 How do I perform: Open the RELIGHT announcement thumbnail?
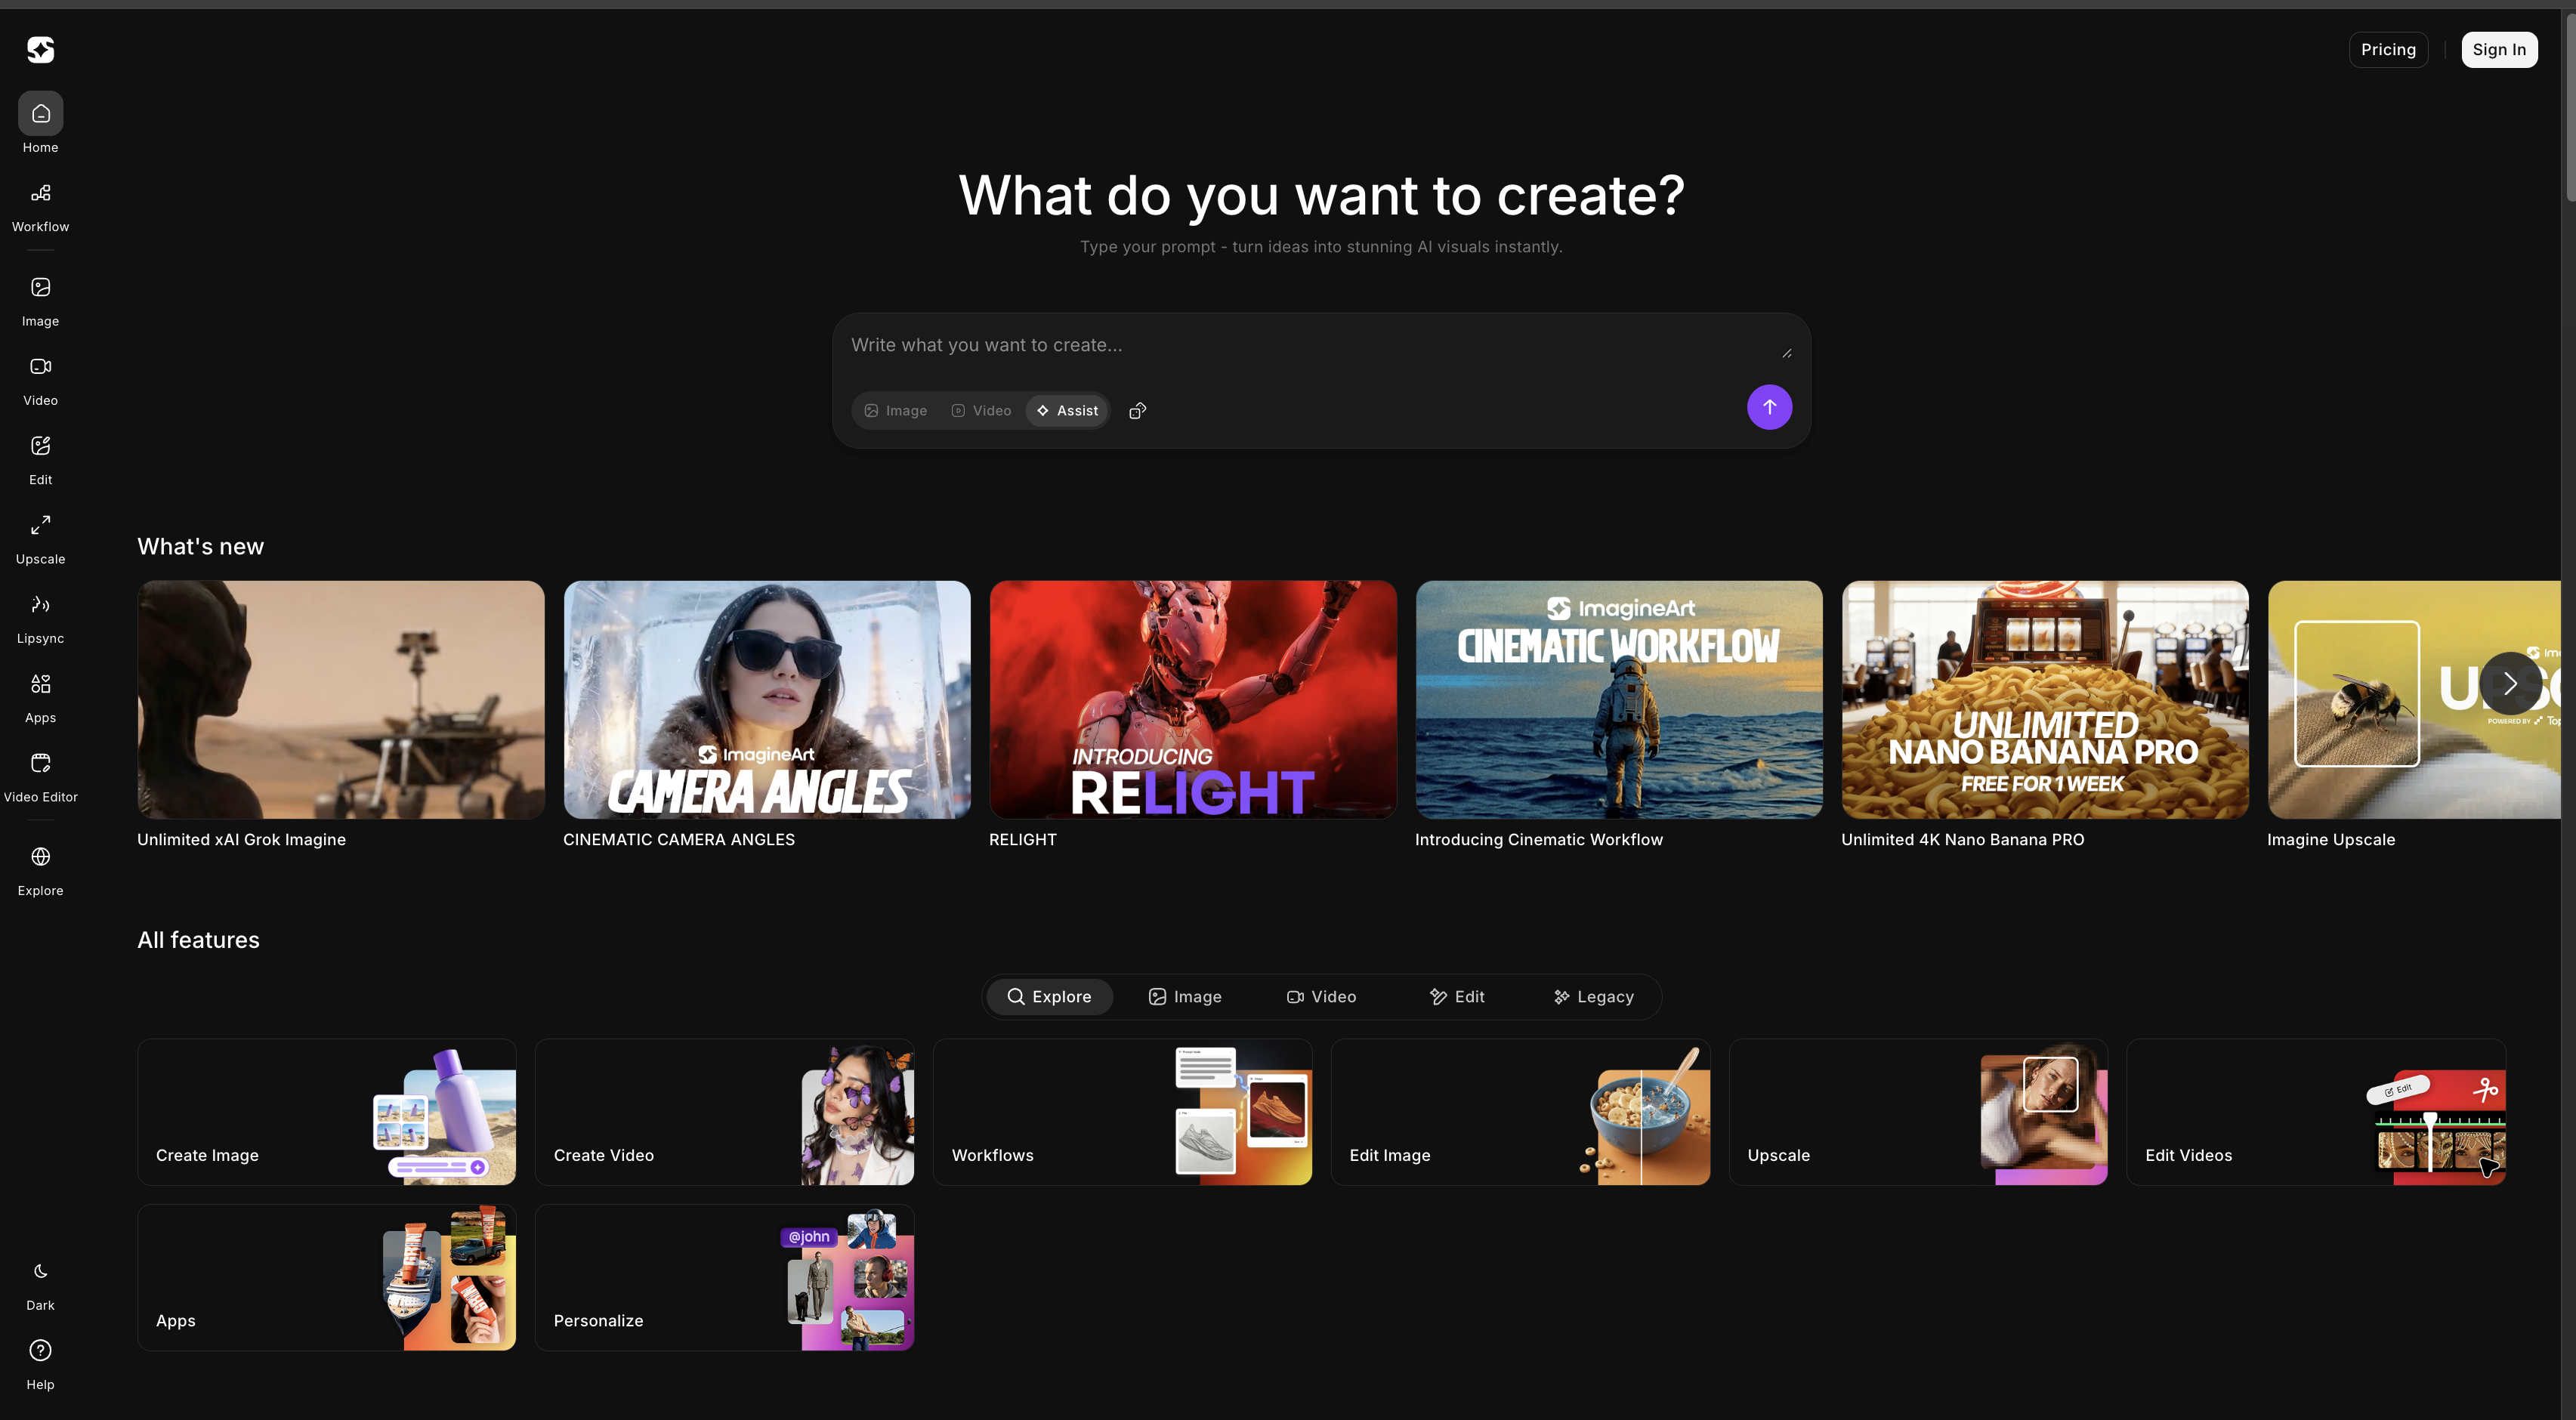click(1192, 700)
